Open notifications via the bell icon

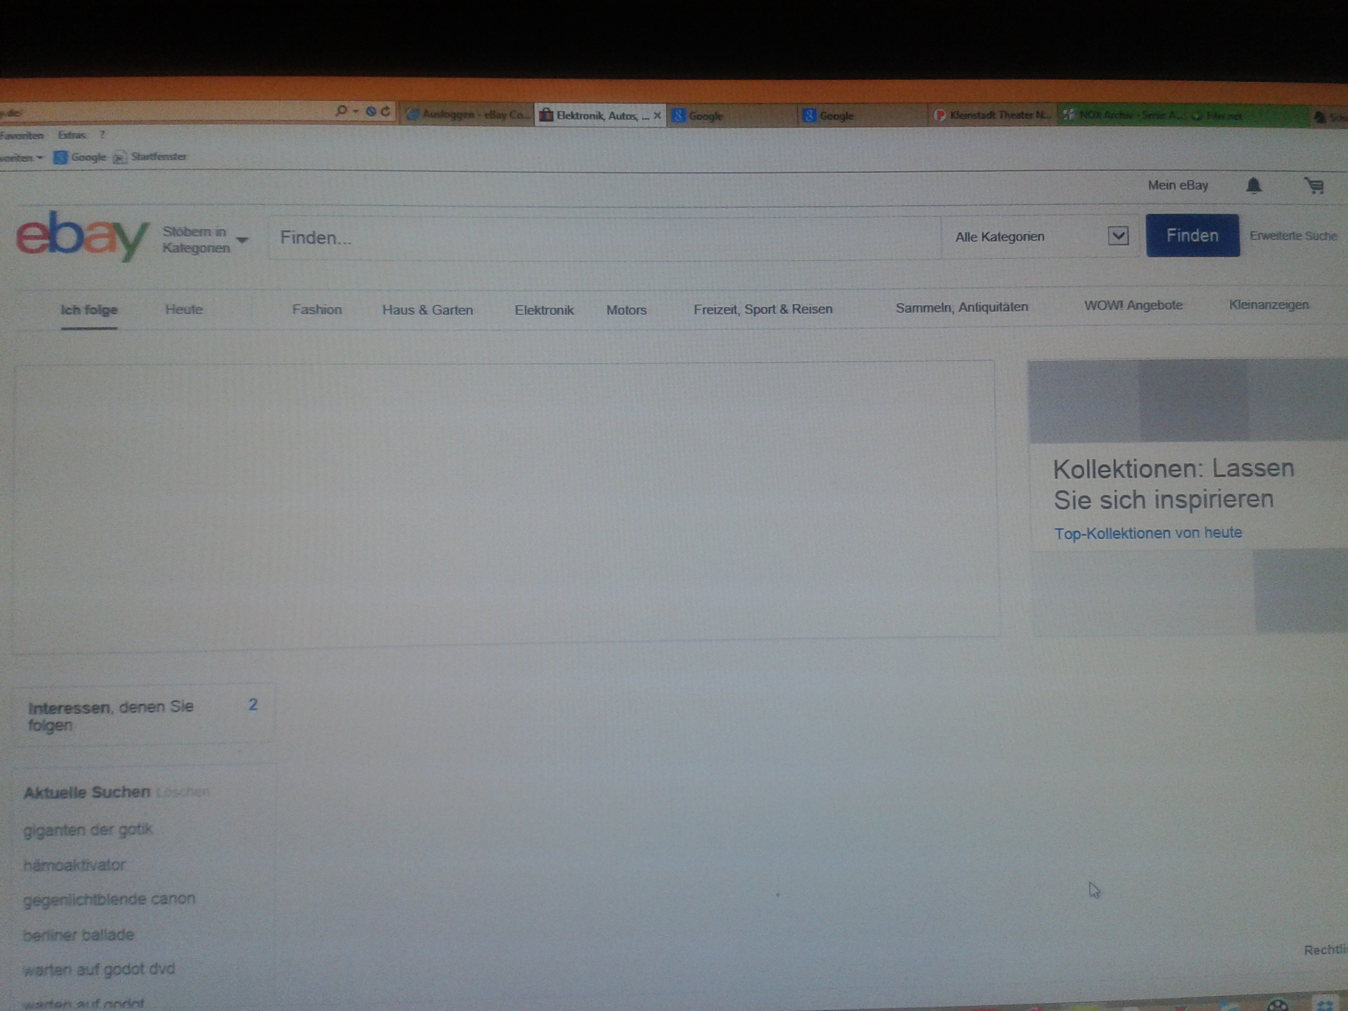click(x=1254, y=186)
